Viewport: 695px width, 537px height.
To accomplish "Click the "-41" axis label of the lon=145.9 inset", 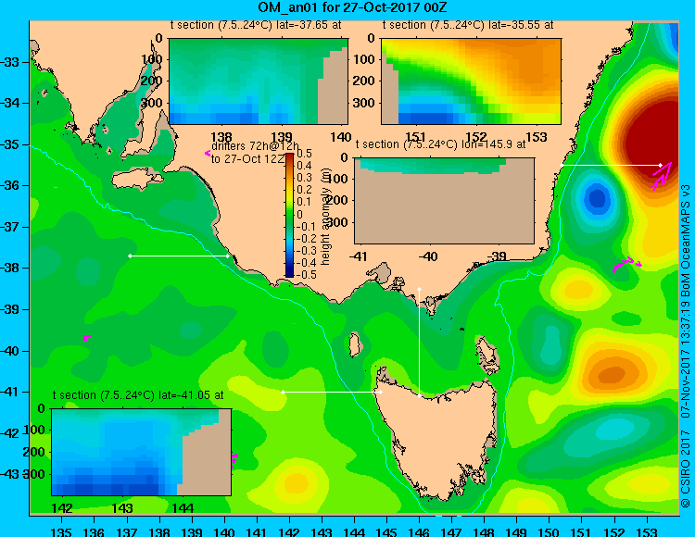I will click(358, 256).
